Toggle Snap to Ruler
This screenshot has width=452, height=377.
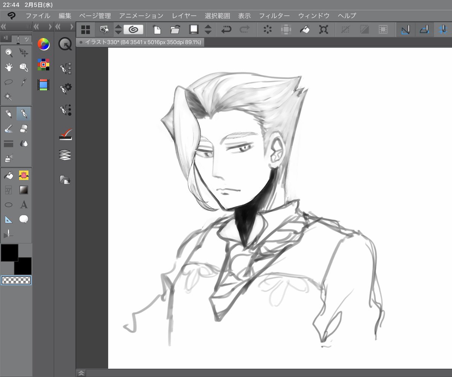(x=405, y=29)
